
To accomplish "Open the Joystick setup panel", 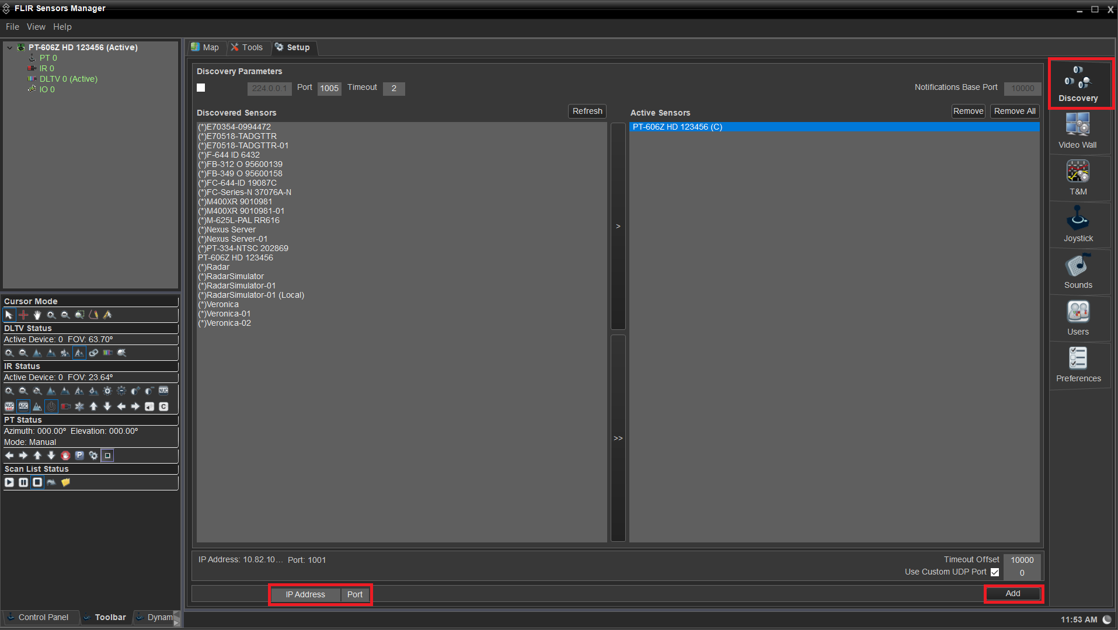I will (x=1078, y=225).
